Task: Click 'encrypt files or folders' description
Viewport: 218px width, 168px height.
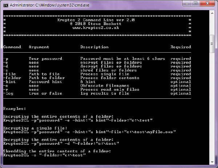Action: 111,63
